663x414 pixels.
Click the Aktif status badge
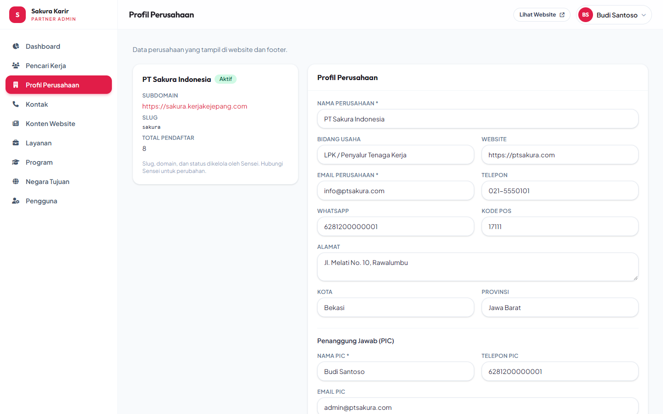pyautogui.click(x=226, y=79)
